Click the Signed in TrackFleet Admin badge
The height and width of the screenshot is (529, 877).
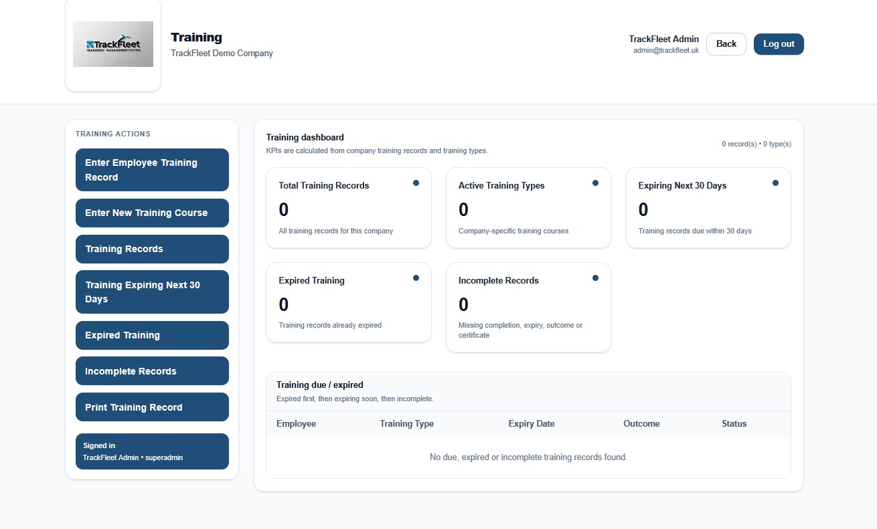tap(152, 451)
